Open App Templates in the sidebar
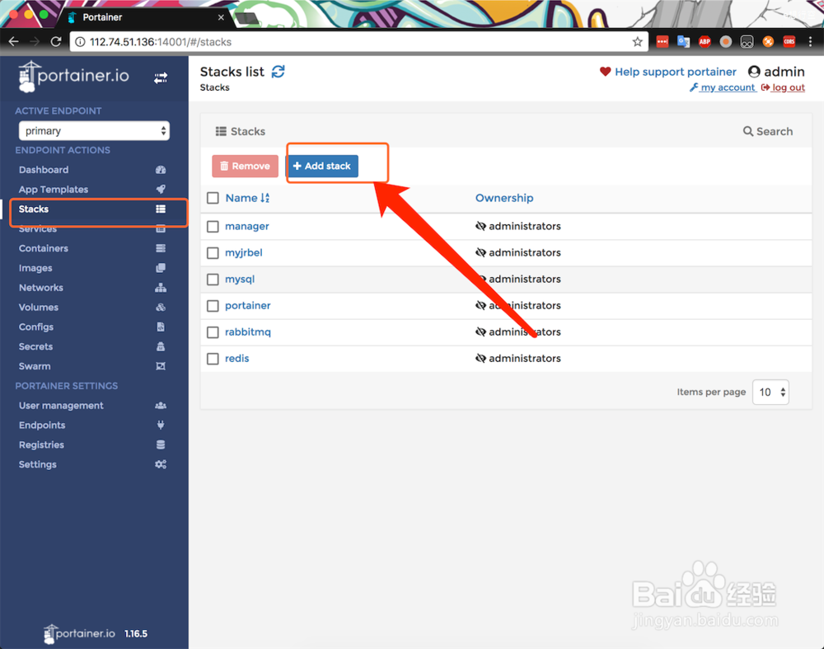The image size is (824, 649). pyautogui.click(x=53, y=190)
